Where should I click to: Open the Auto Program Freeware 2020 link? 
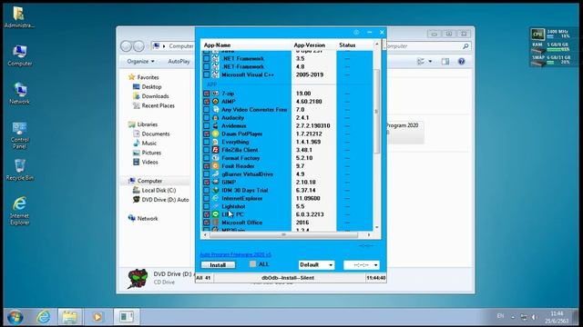click(235, 254)
